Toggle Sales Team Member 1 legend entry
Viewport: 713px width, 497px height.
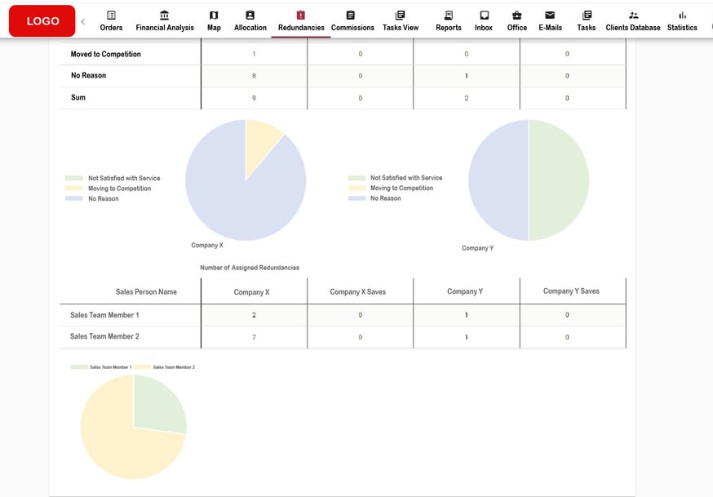101,367
